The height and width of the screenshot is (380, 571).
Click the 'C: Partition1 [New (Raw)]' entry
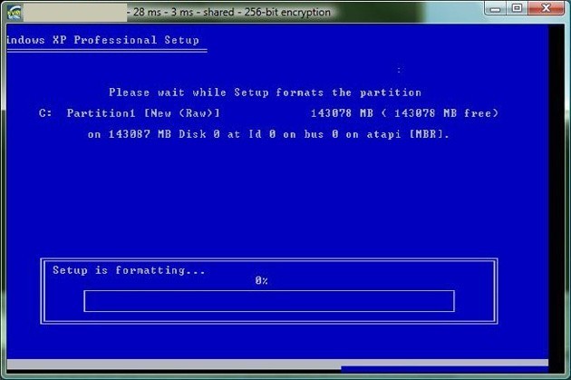point(130,113)
